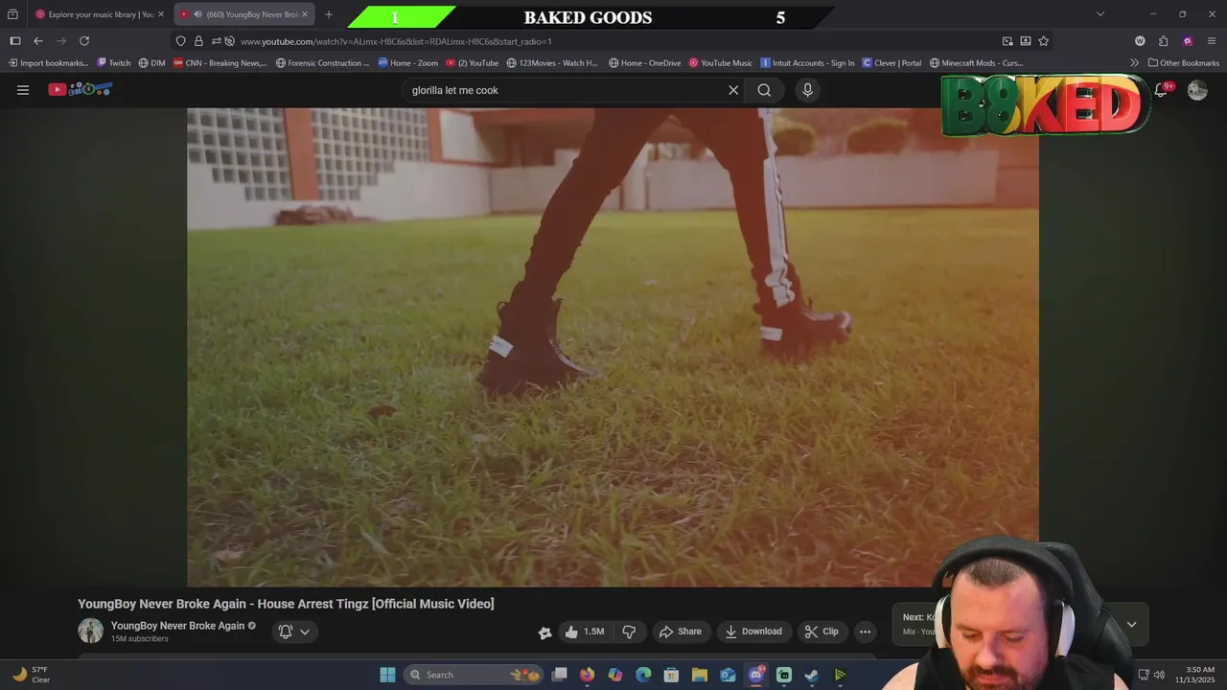This screenshot has width=1227, height=690.
Task: Click the extension icon beside Like button
Action: [544, 632]
